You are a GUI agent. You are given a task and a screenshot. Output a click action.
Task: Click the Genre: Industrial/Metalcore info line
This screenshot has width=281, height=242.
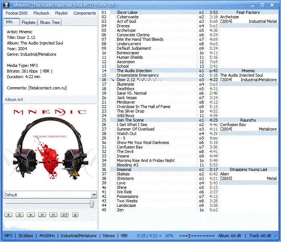coord(31,54)
